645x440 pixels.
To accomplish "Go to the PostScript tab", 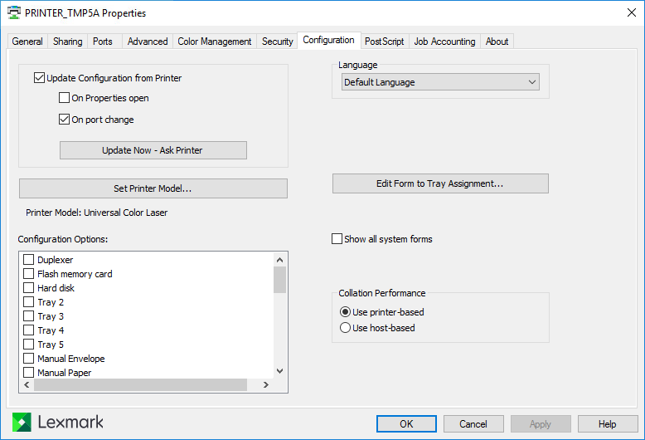I will [385, 42].
